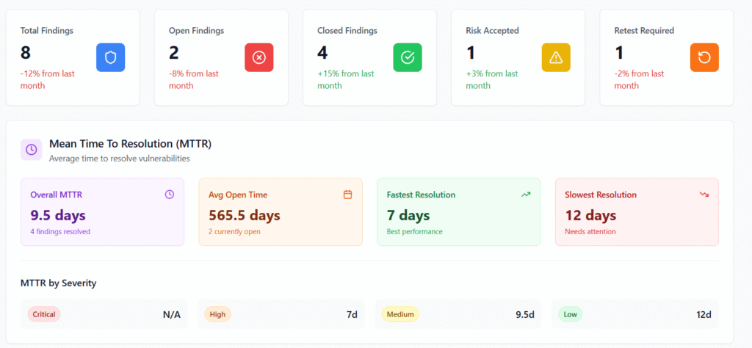Screen dimensions: 752x348
Task: Click the 9.5d value for Medium
Action: tap(525, 315)
